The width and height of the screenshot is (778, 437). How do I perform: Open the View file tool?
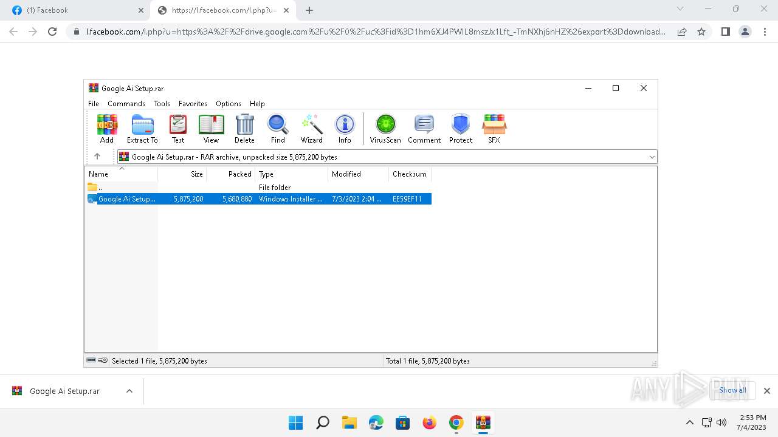(211, 129)
